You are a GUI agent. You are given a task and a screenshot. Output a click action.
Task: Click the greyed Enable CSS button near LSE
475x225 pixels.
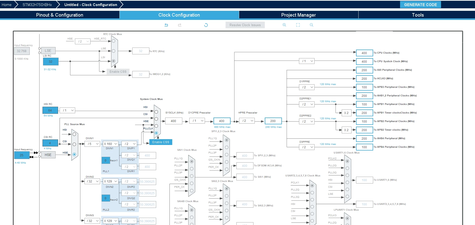coord(118,71)
